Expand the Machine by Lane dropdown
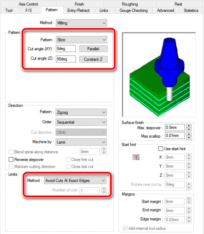 (81, 142)
